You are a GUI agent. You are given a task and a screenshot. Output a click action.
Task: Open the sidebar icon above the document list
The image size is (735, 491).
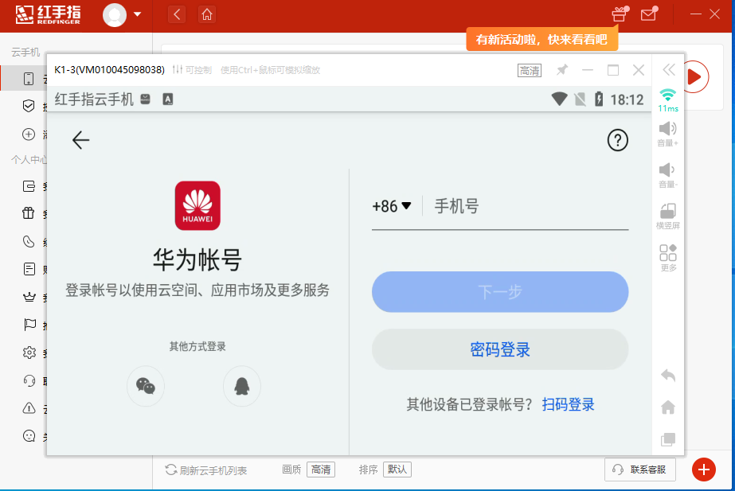[29, 242]
